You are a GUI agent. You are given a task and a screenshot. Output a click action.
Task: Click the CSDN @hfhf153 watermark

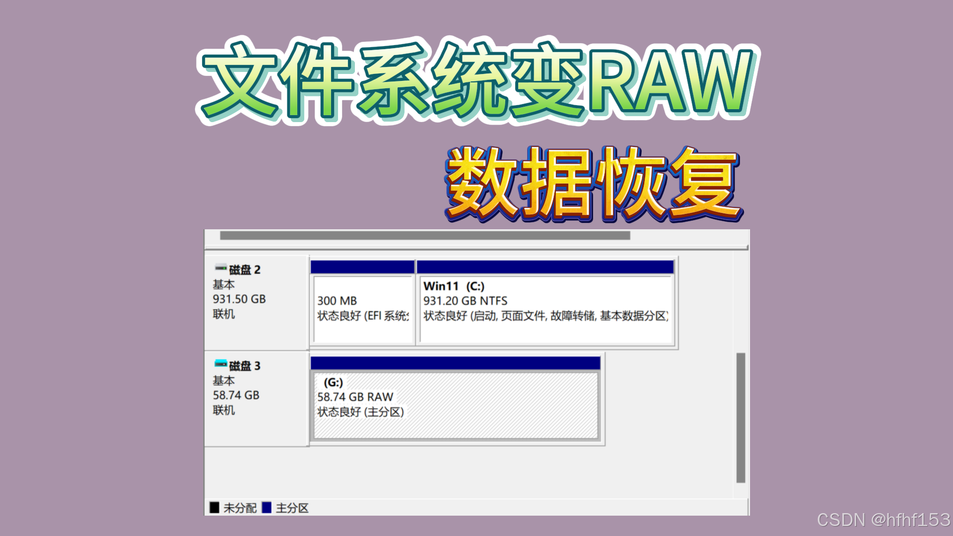point(884,520)
